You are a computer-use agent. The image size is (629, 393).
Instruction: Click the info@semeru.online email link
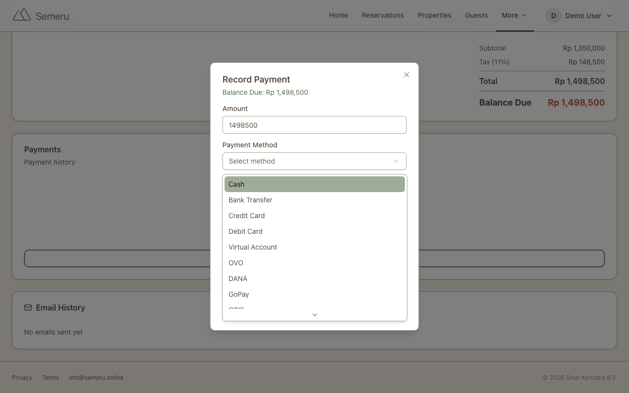point(96,378)
